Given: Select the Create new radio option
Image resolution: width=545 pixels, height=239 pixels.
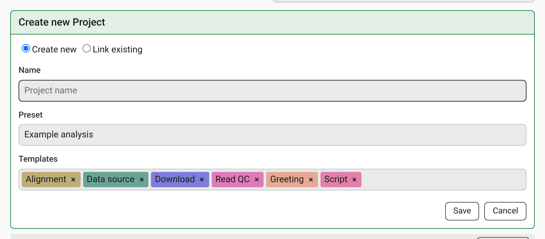Looking at the screenshot, I should (26, 49).
